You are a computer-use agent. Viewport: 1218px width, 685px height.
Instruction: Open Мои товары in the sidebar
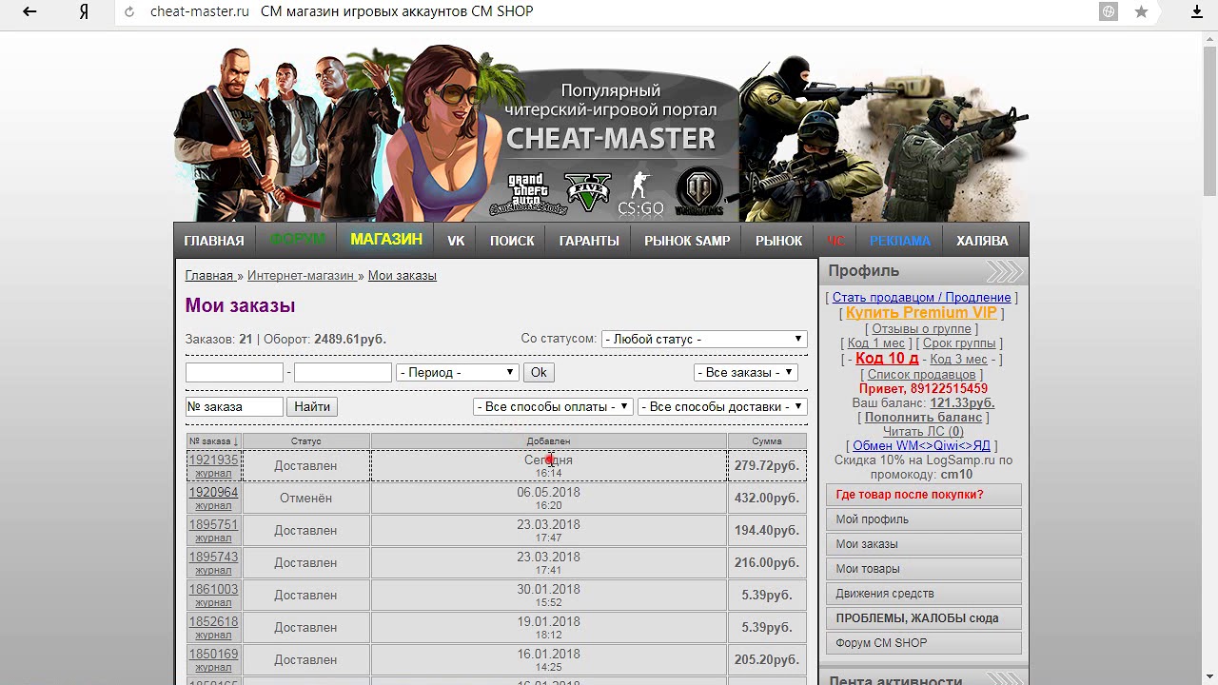point(923,569)
